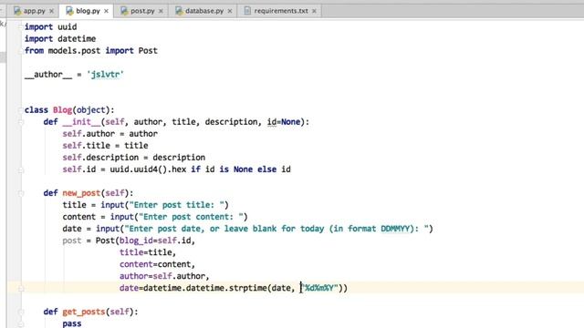Viewport: 584px width, 328px height.
Task: Collapse the class Blog fold marker
Action: pyautogui.click(x=21, y=110)
